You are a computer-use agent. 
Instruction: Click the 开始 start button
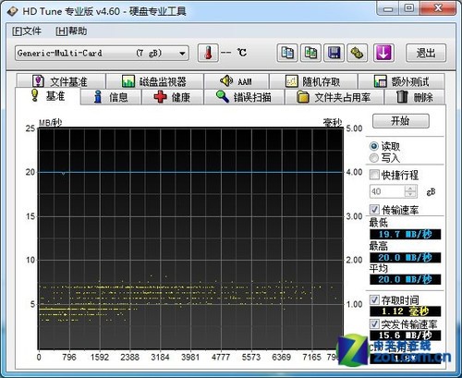[x=401, y=121]
